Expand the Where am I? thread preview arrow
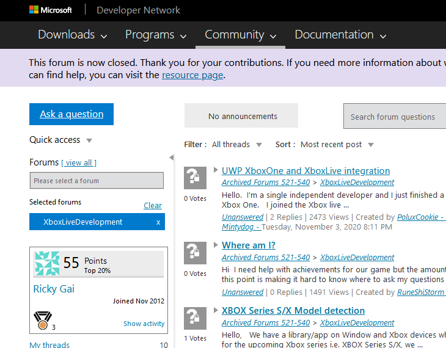 [x=216, y=245]
